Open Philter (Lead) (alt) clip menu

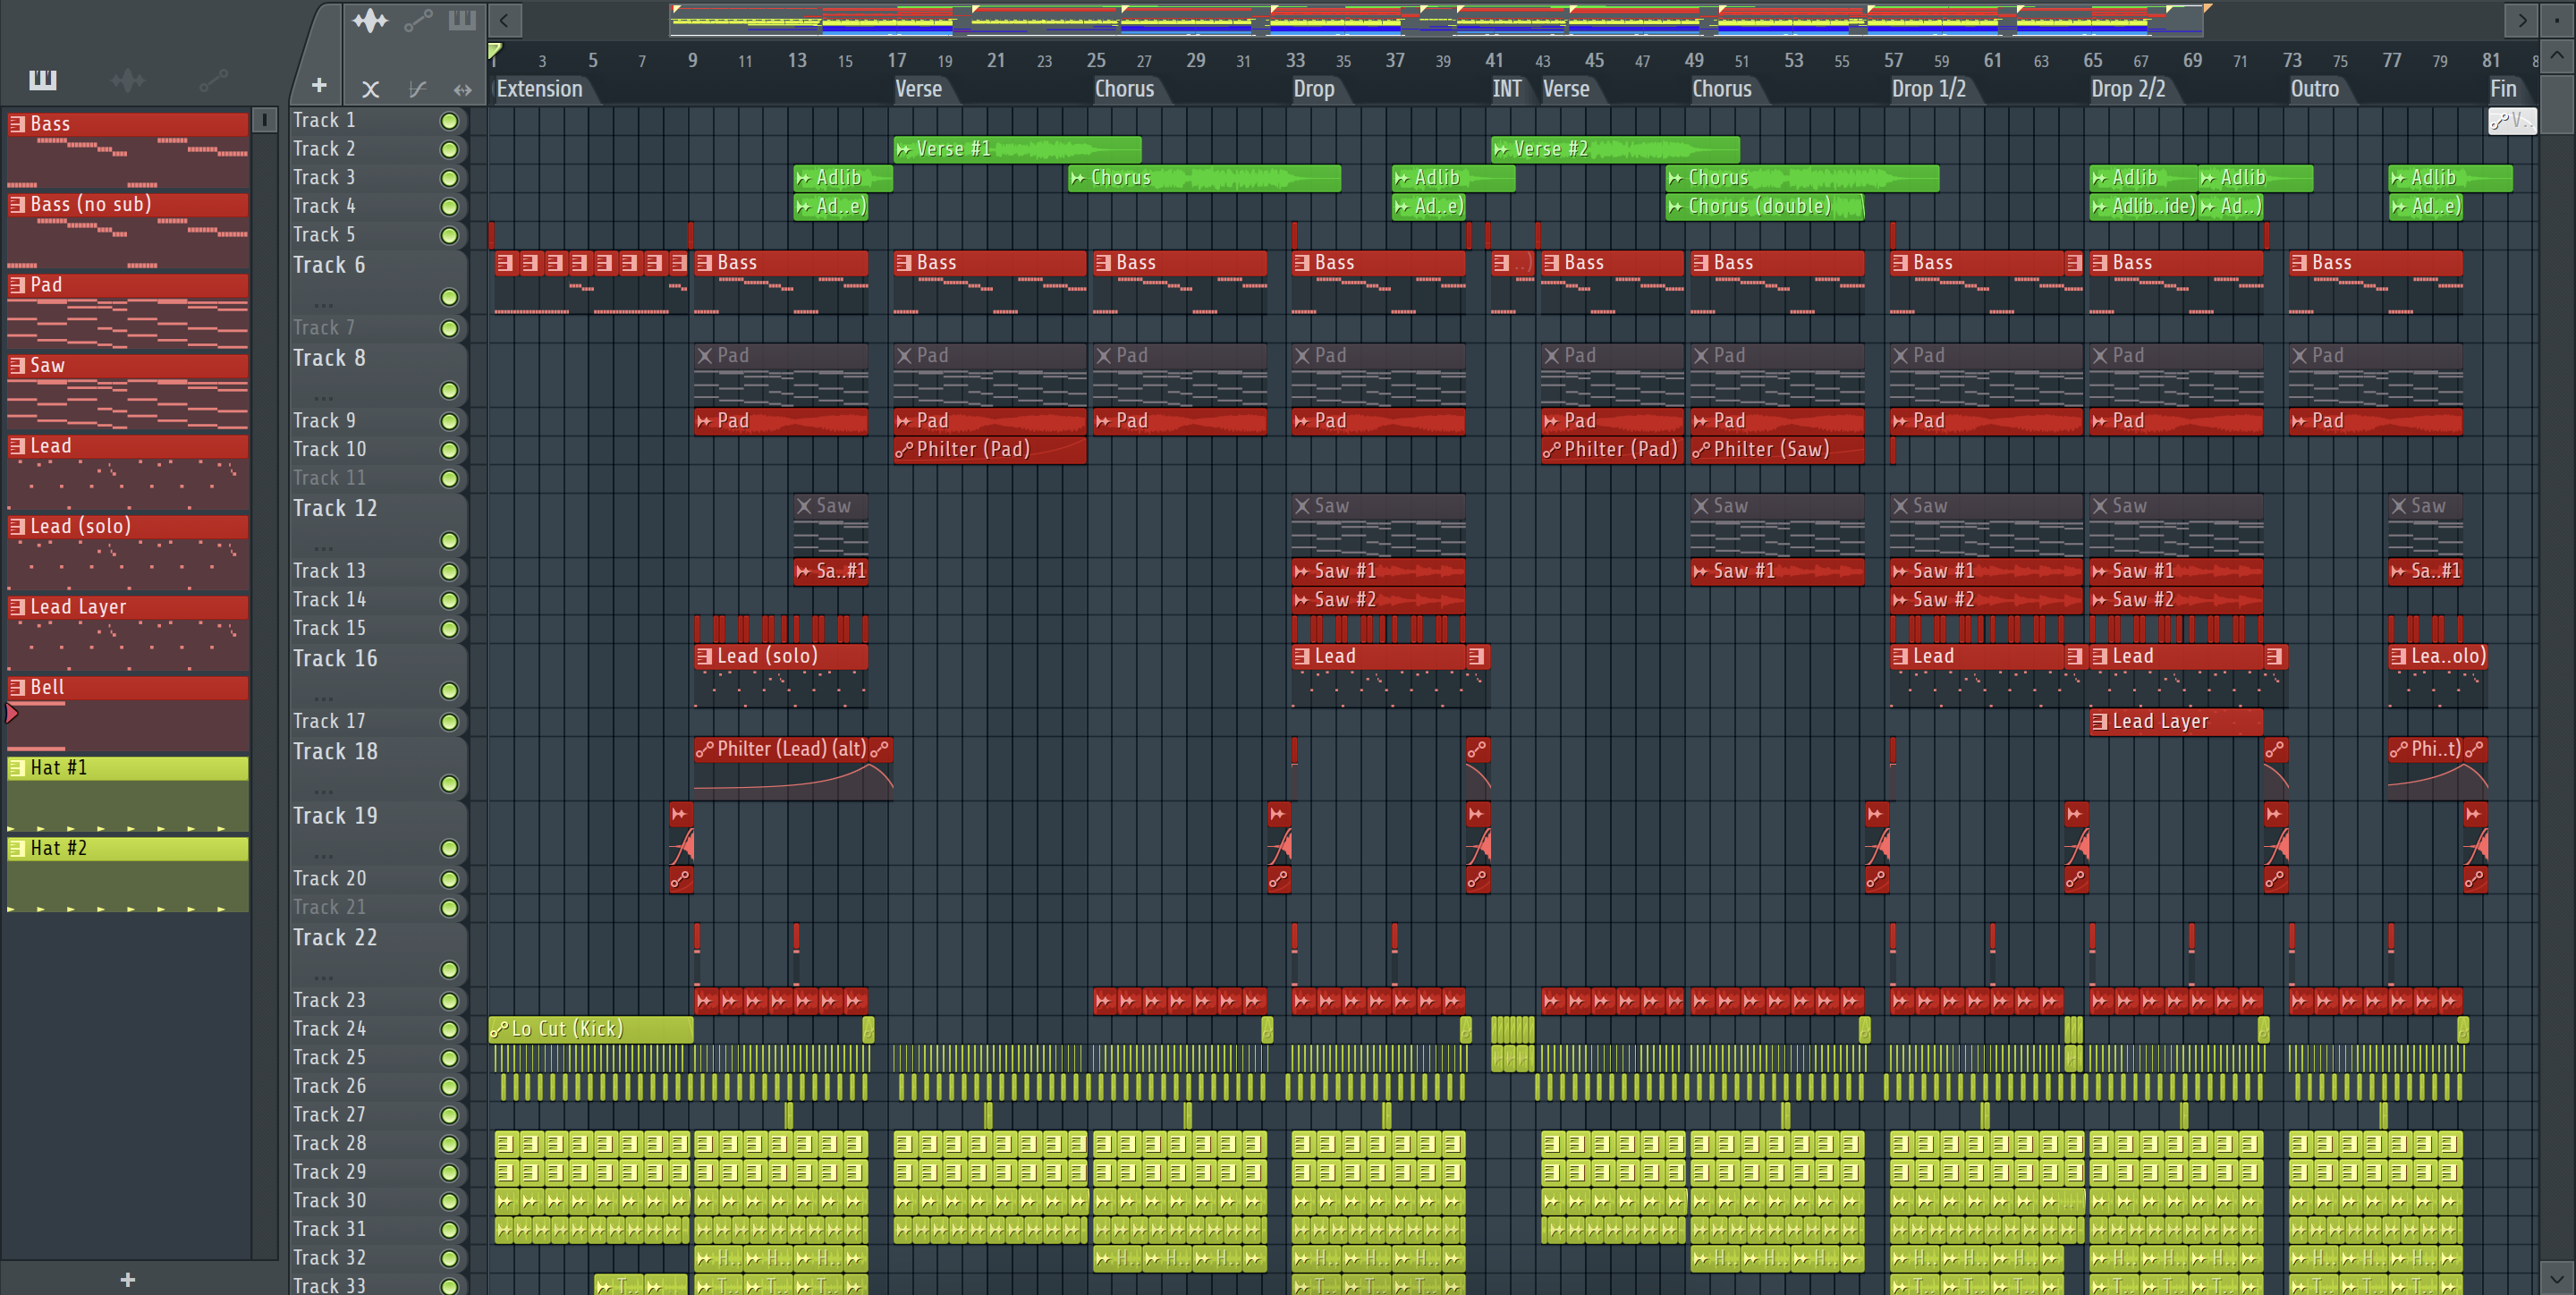click(x=704, y=749)
